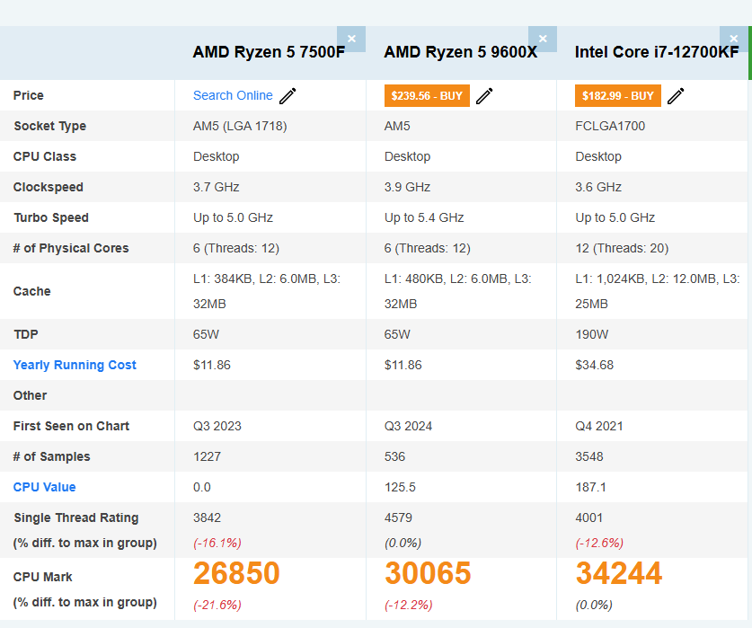Screen dimensions: 752x628
Task: Click the 190W TDP value
Action: click(592, 334)
